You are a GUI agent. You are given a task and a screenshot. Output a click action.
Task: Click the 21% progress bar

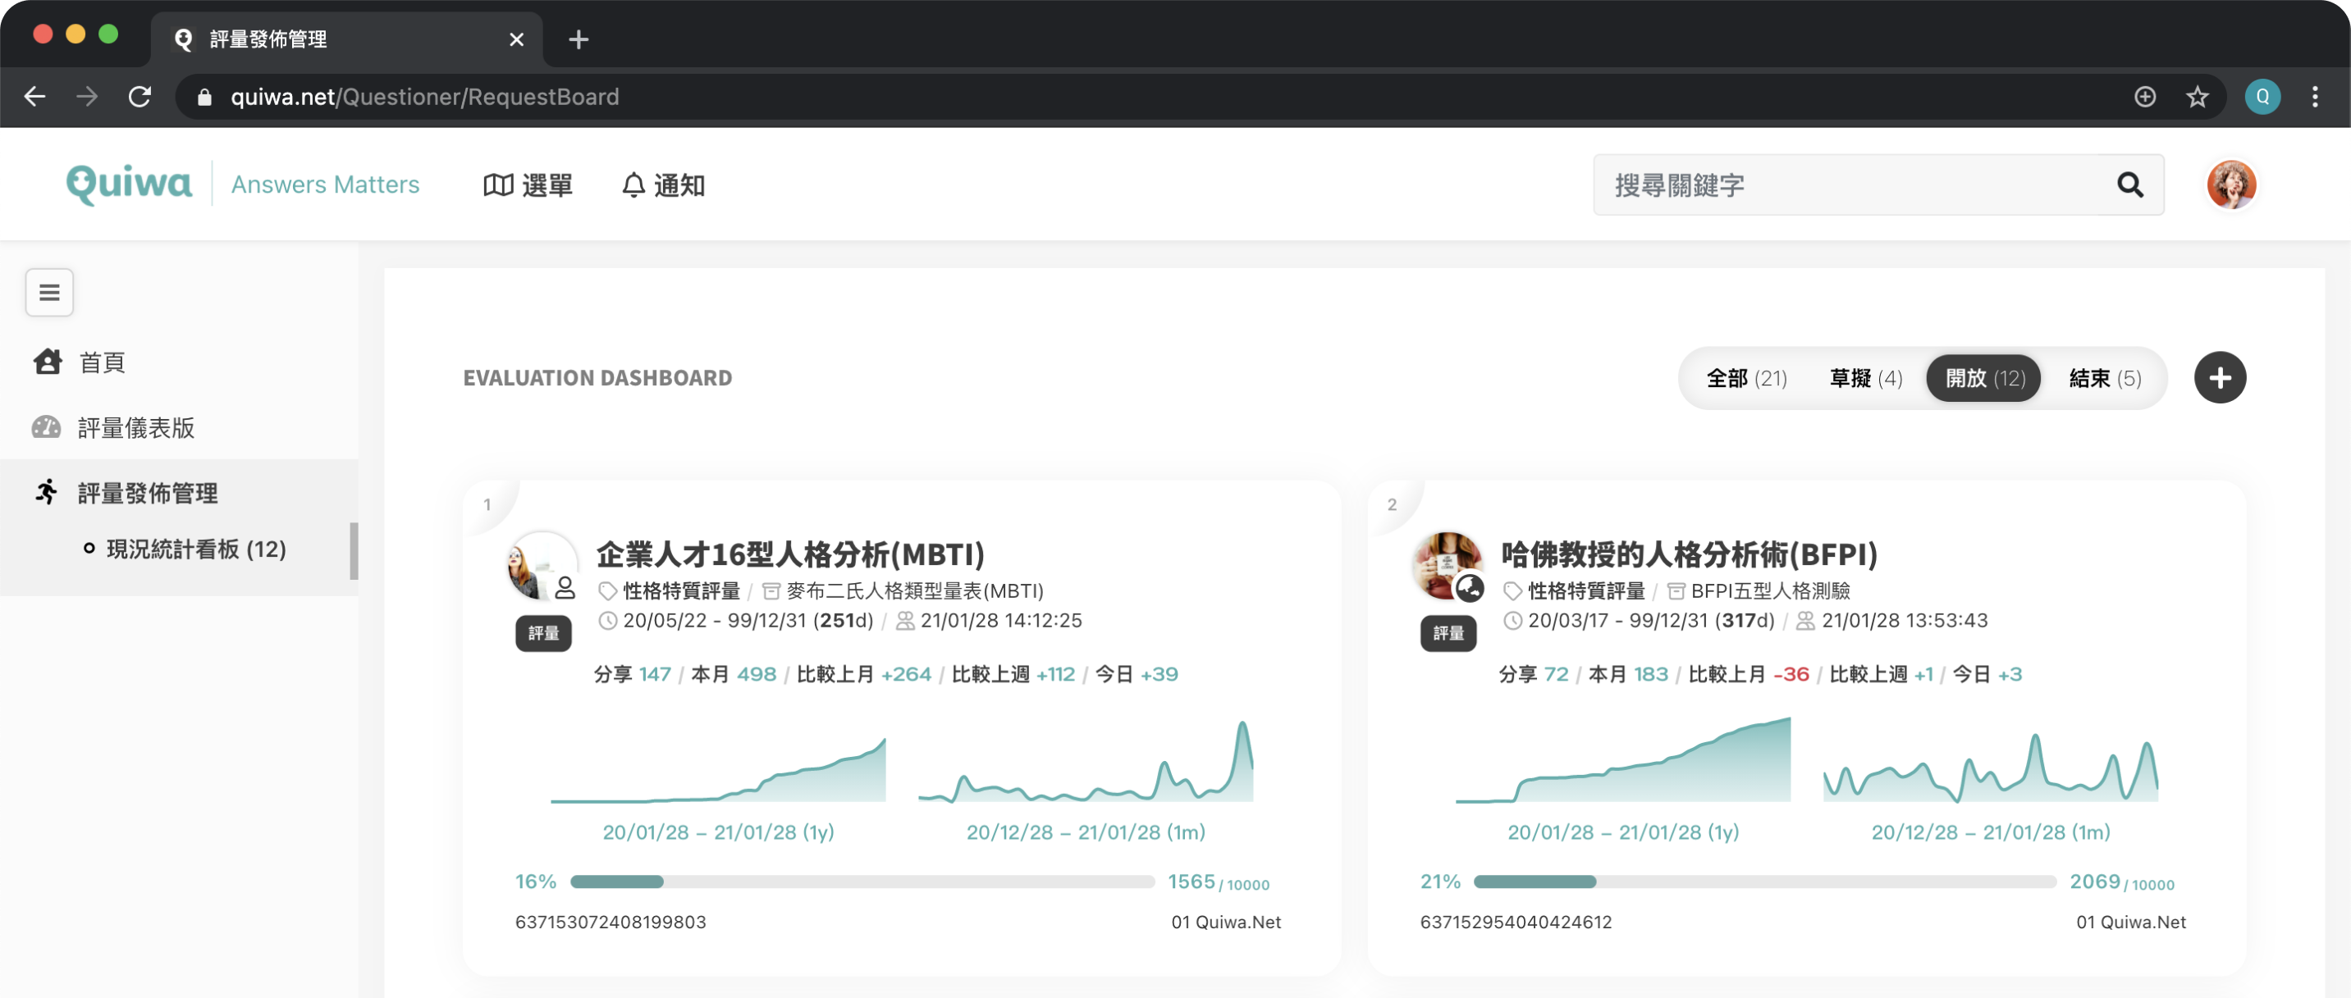(x=1765, y=882)
